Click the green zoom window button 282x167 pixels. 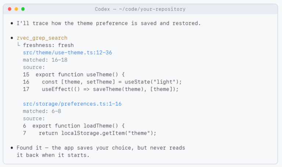pyautogui.click(x=23, y=9)
